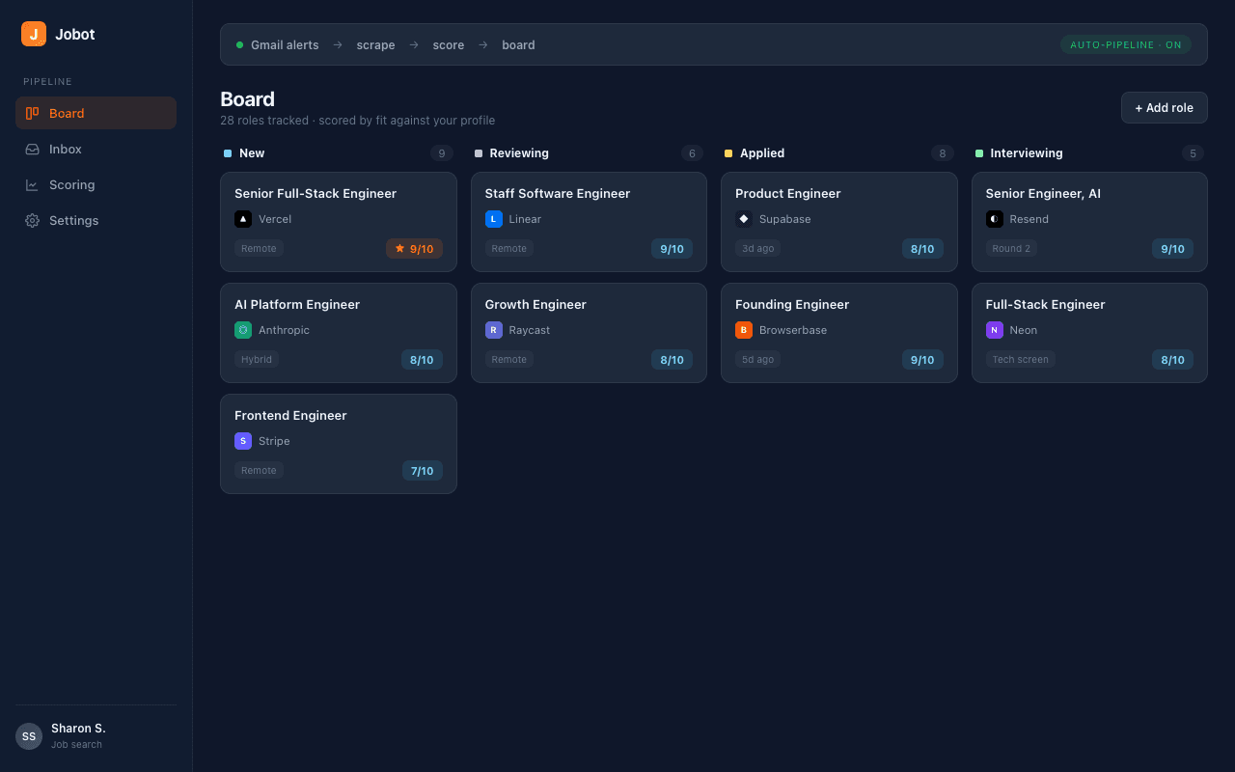Click the Linear company logo
Image resolution: width=1235 pixels, height=772 pixels.
click(494, 219)
